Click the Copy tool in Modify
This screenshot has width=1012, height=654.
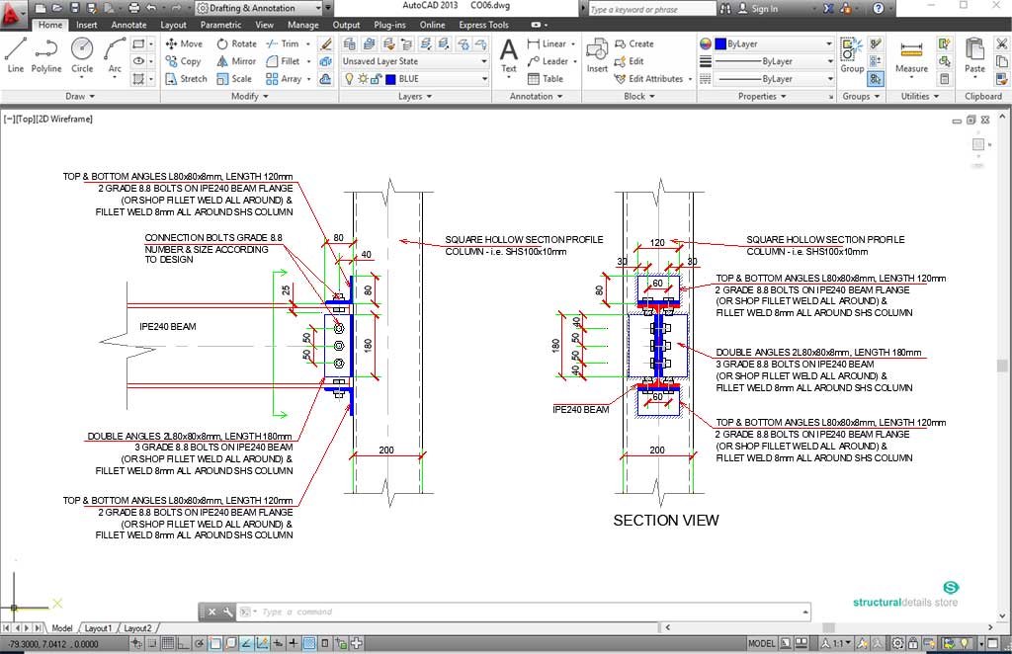[183, 61]
